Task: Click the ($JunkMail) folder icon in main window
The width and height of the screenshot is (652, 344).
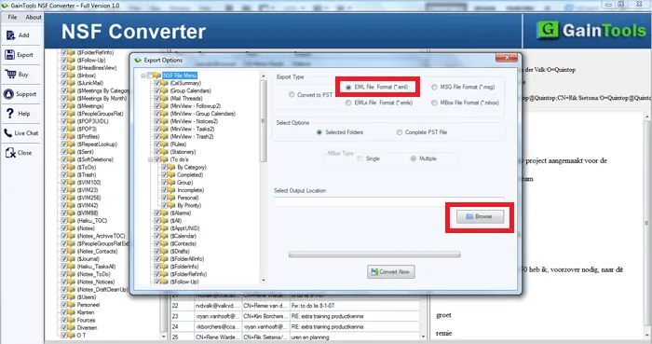Action: (72, 83)
